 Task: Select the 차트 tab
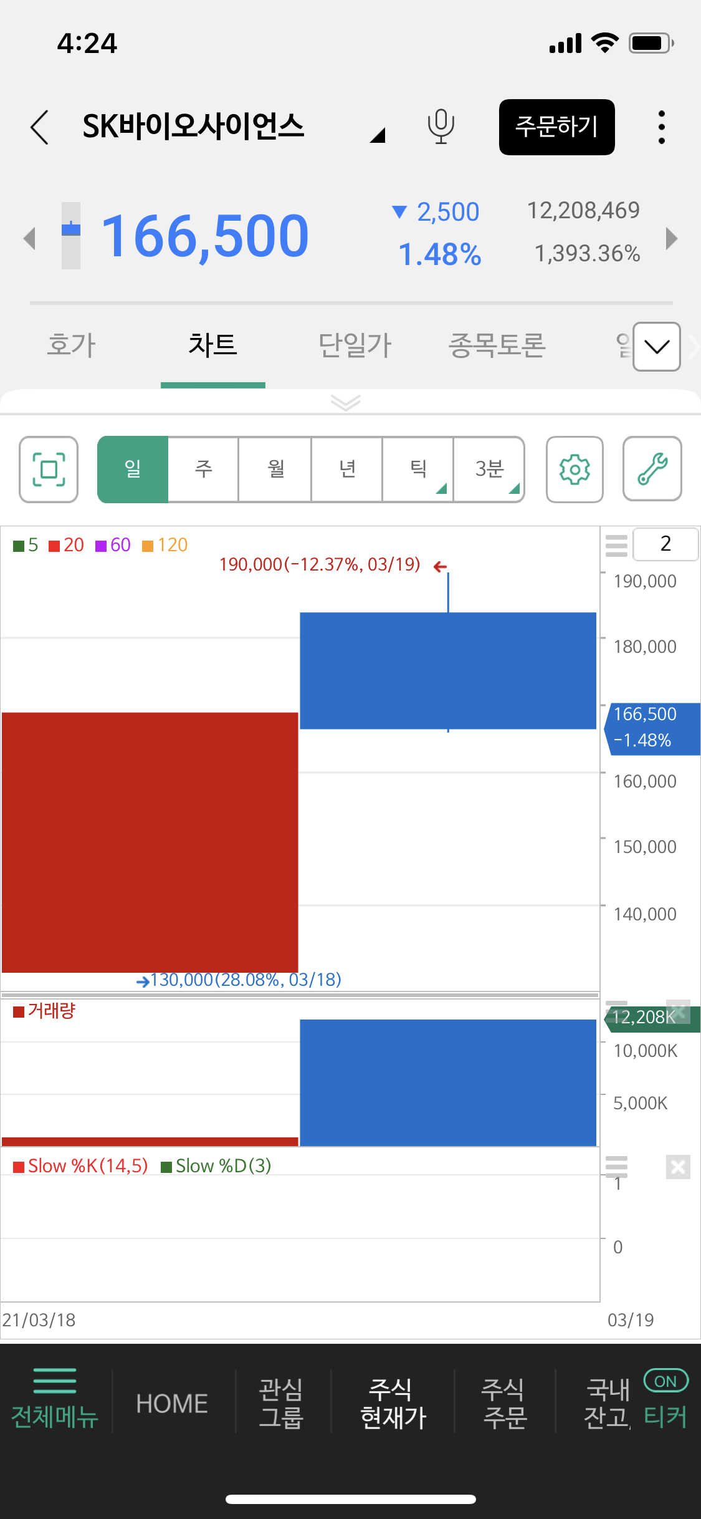coord(213,345)
